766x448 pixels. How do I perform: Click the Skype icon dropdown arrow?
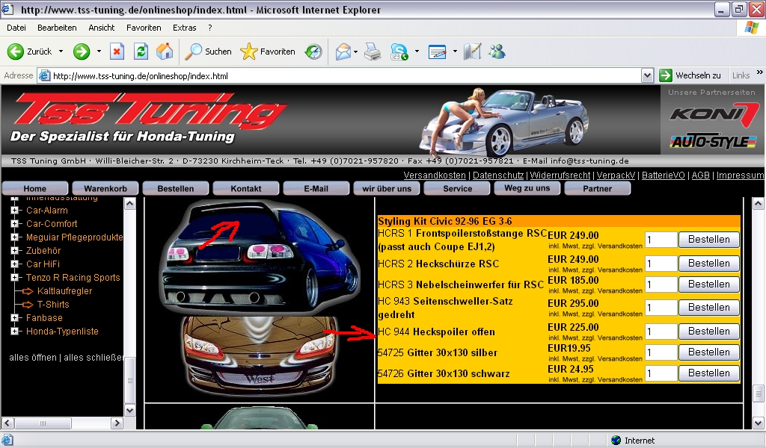point(417,52)
